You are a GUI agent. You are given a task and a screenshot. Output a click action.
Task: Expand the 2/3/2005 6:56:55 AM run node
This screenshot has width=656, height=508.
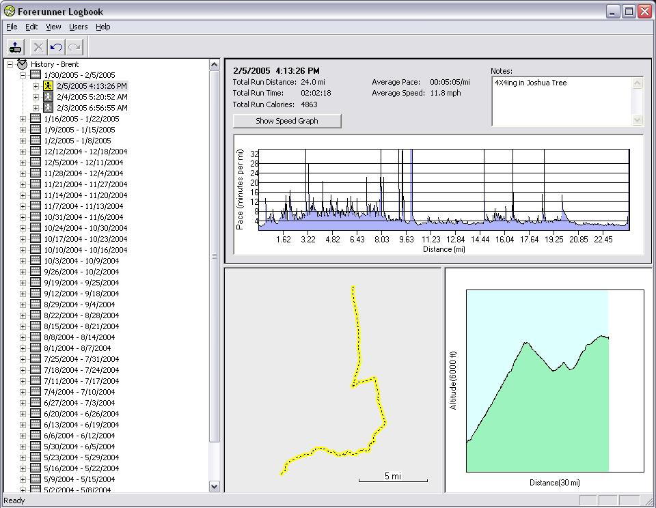coord(36,108)
